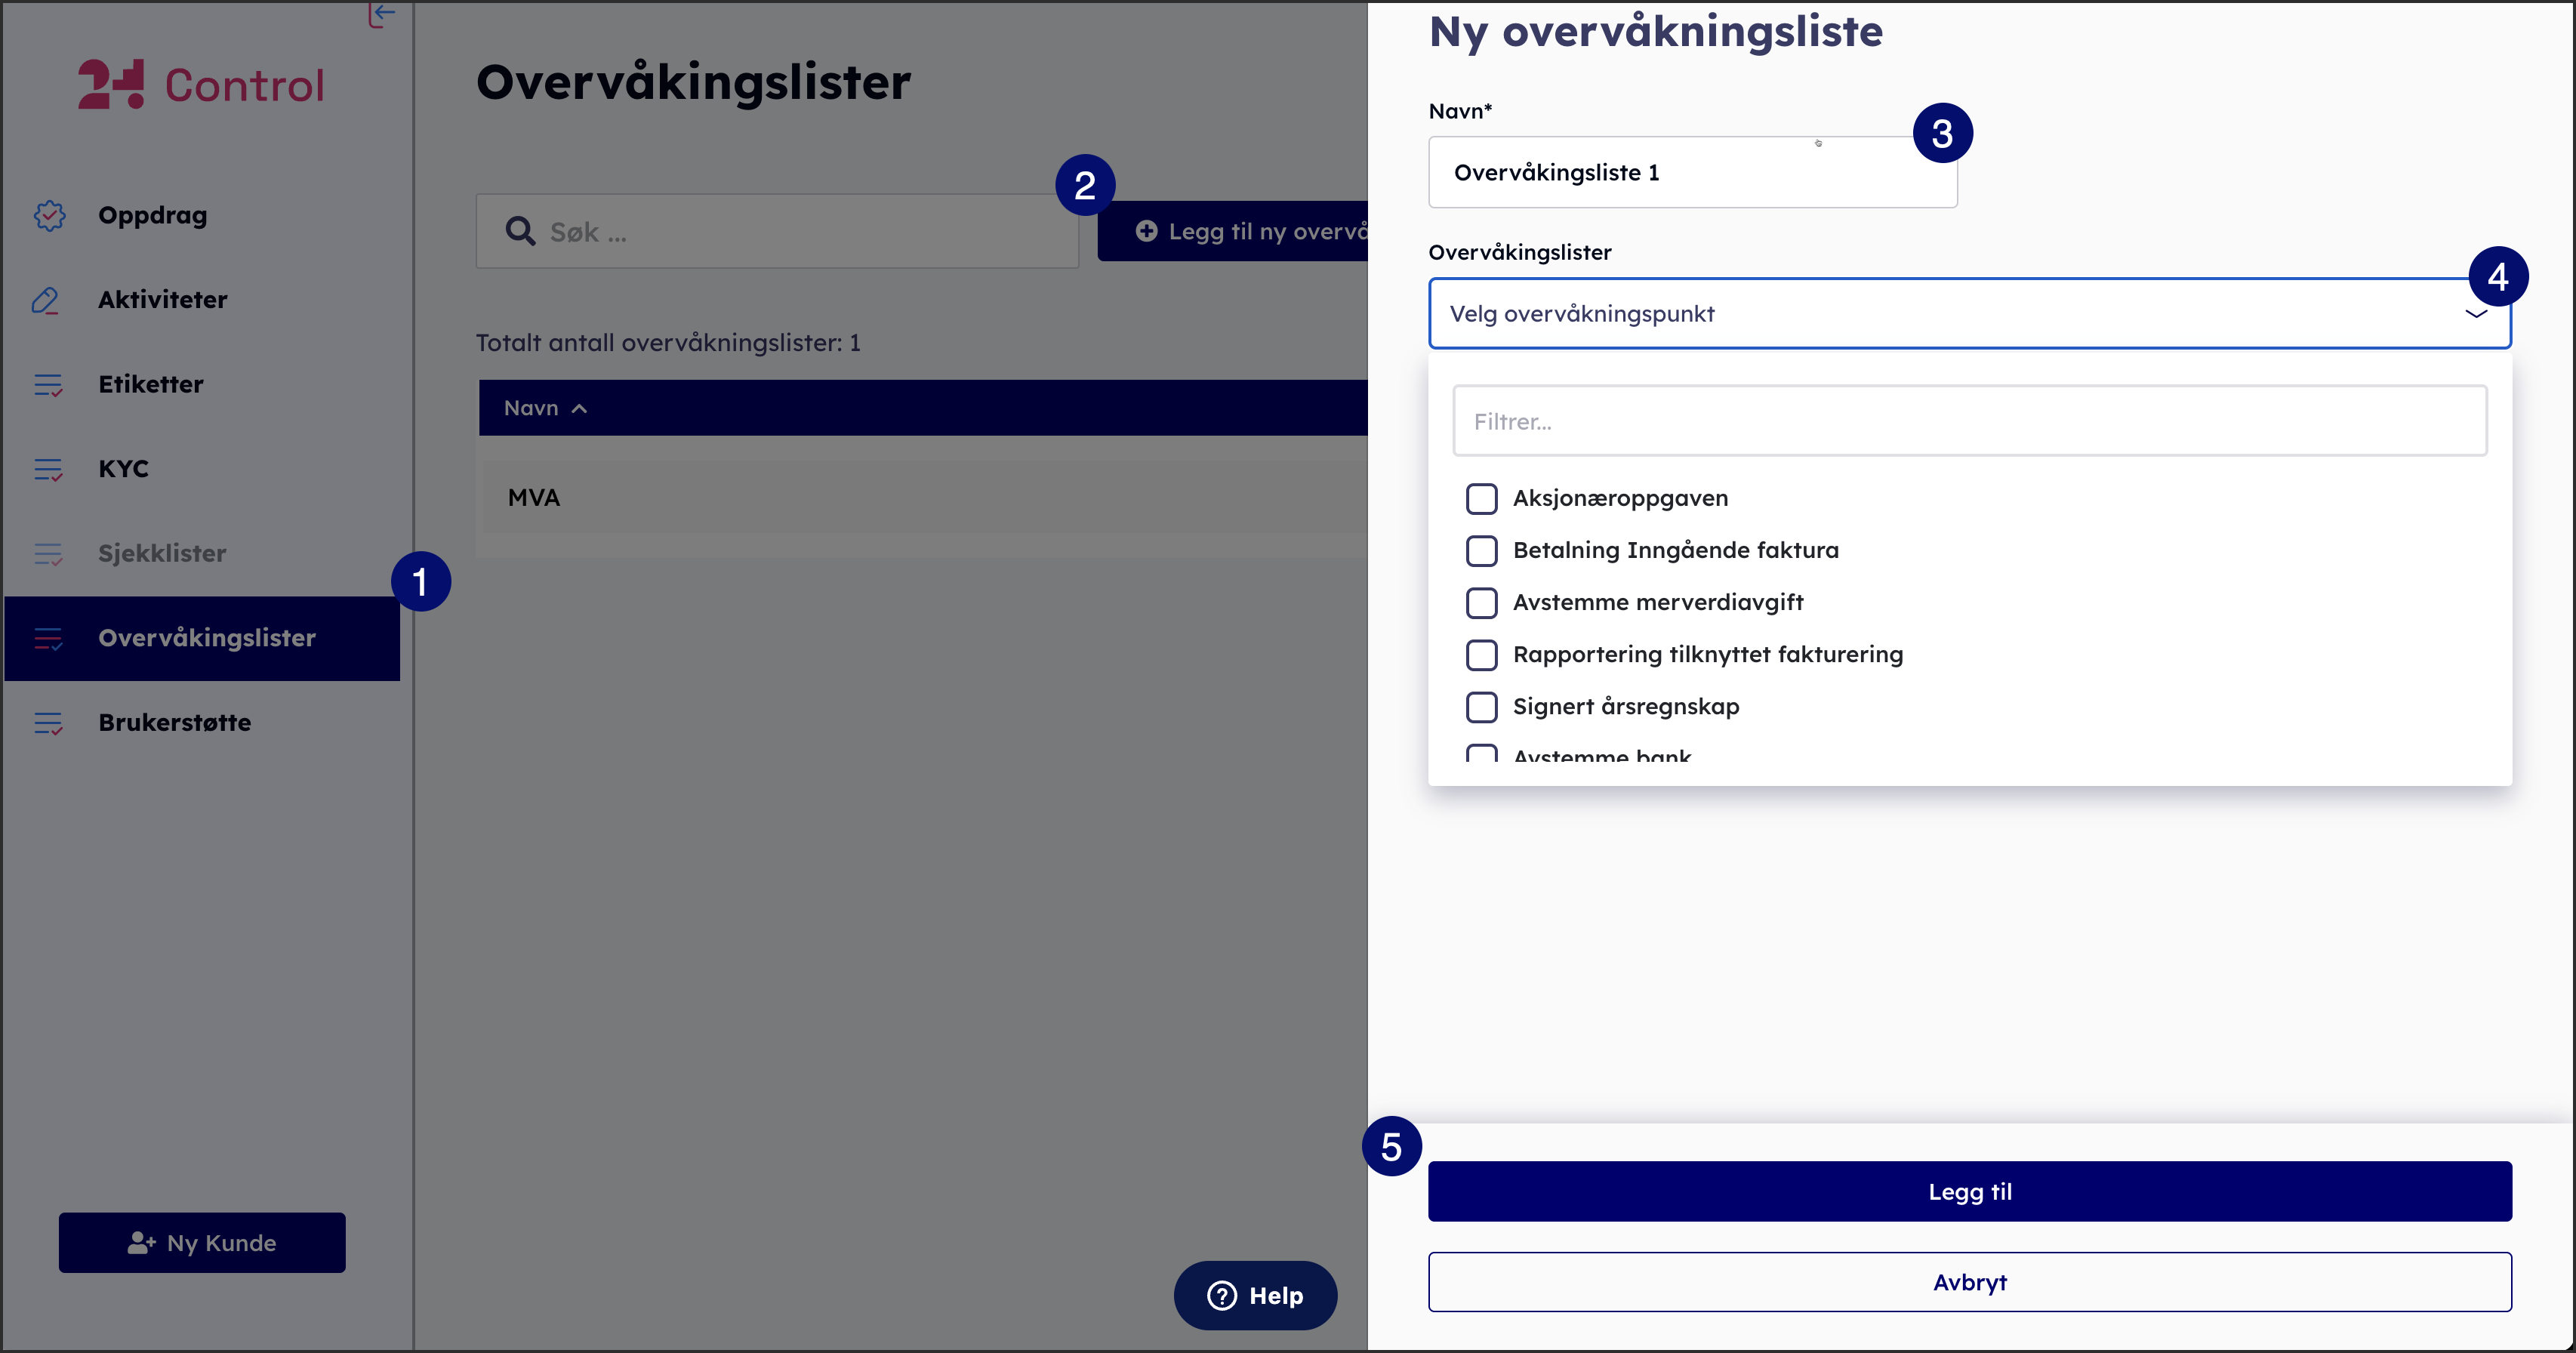Click the Etiketter list icon
The height and width of the screenshot is (1353, 2576).
click(48, 384)
